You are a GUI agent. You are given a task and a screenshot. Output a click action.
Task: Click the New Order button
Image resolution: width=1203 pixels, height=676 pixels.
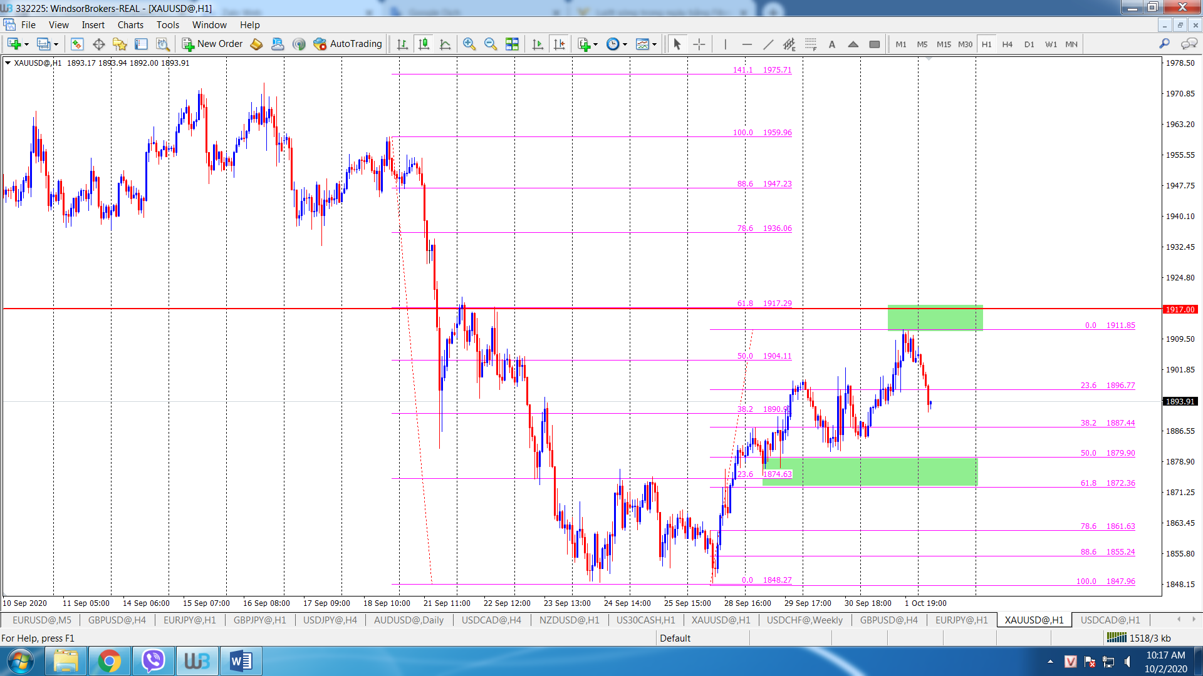click(212, 44)
